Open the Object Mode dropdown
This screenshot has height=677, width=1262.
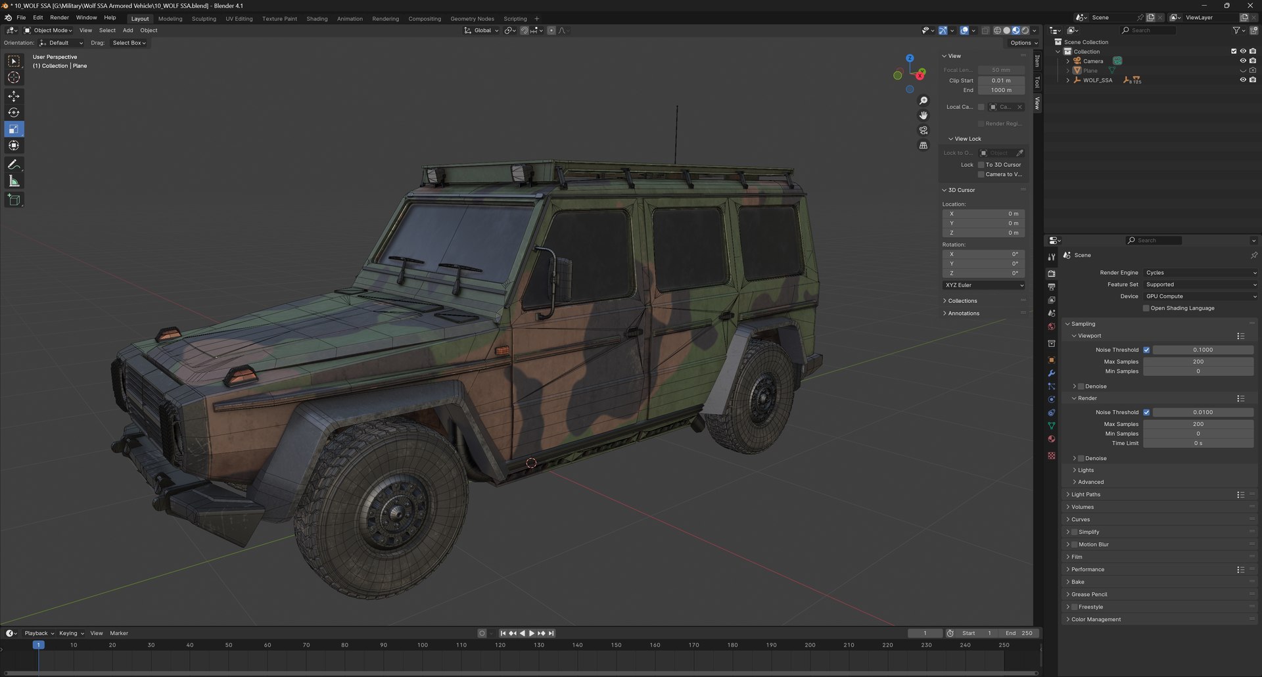[48, 30]
